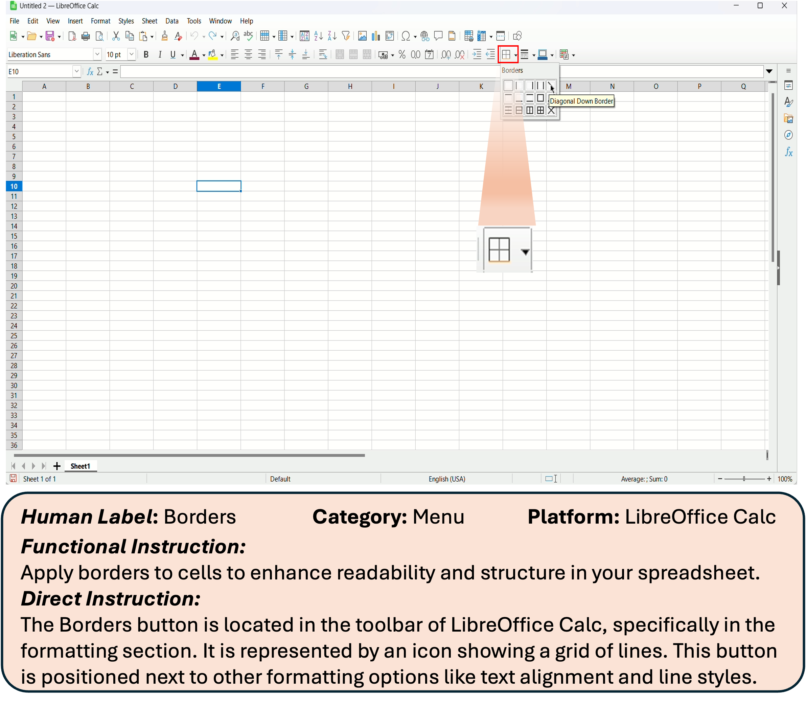The width and height of the screenshot is (806, 704).
Task: Click the Clone Formatting paintbrush icon
Action: (x=164, y=36)
